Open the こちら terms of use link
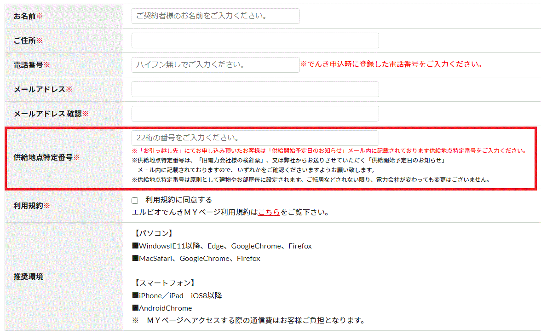Image resolution: width=541 pixels, height=335 pixels. point(269,213)
